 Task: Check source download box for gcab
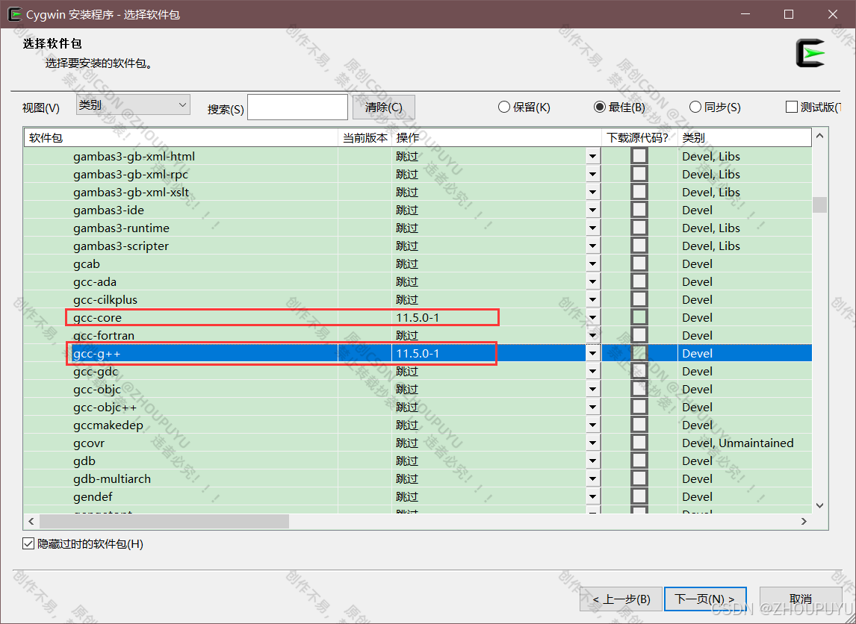click(x=639, y=264)
